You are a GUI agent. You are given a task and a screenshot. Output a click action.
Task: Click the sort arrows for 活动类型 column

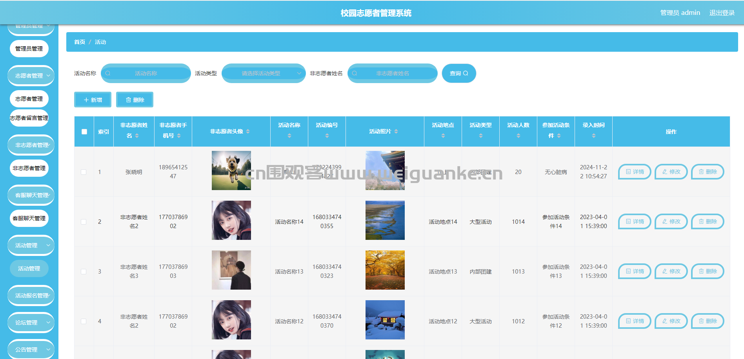coord(481,136)
